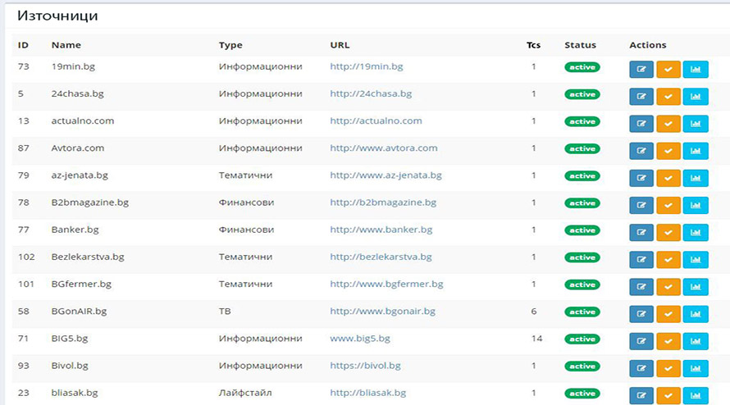The image size is (730, 405).
Task: Open statistics chart for az-jenata.bg
Action: click(696, 178)
